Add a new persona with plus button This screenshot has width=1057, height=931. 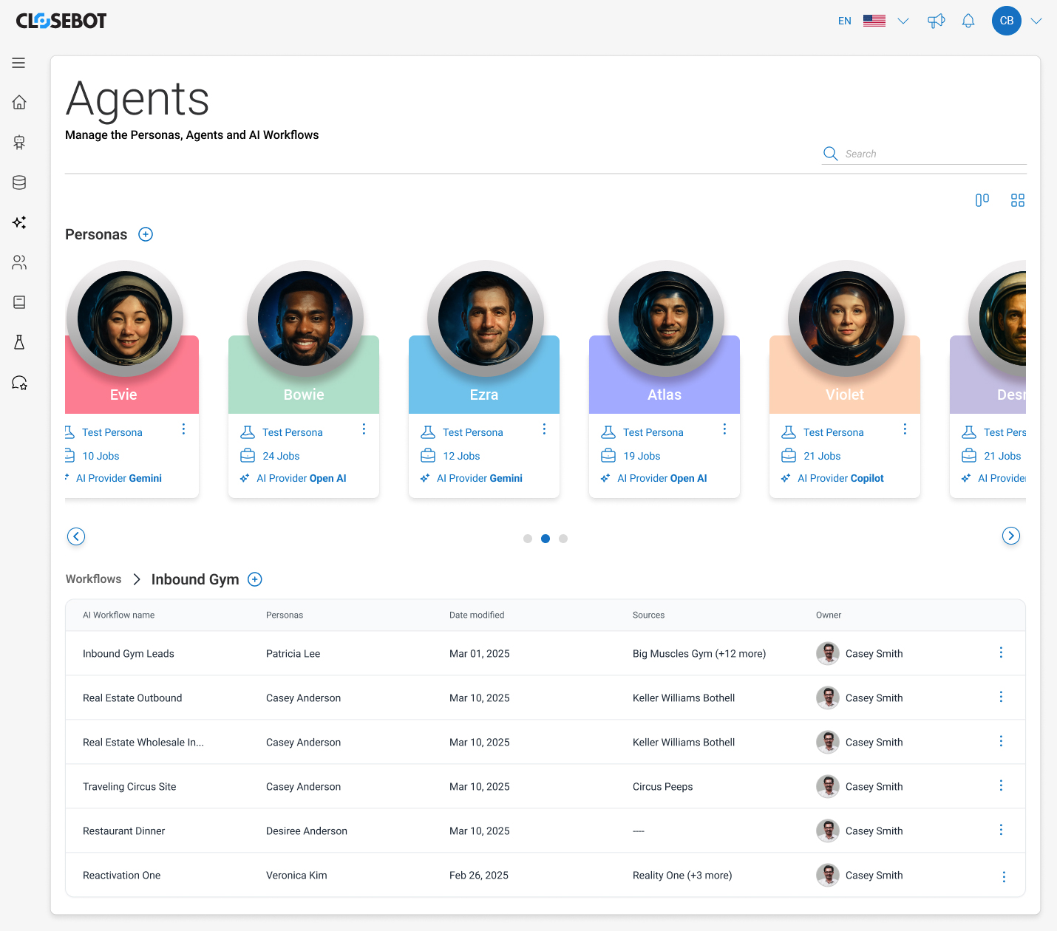click(x=146, y=234)
